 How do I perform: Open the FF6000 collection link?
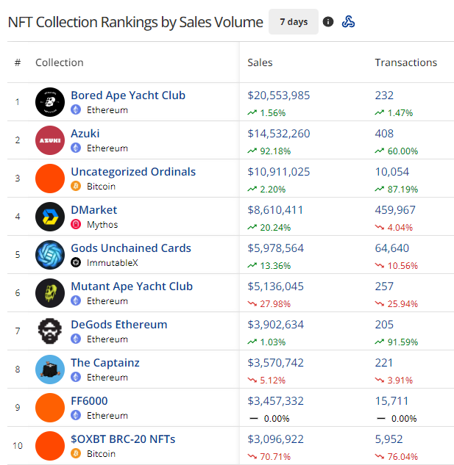pyautogui.click(x=89, y=401)
